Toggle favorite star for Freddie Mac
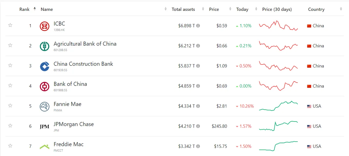 click(10, 146)
